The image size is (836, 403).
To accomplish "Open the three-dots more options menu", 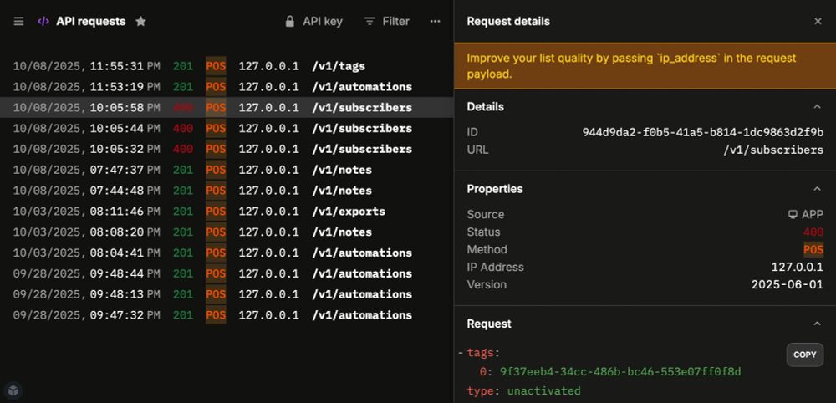I will coord(435,22).
